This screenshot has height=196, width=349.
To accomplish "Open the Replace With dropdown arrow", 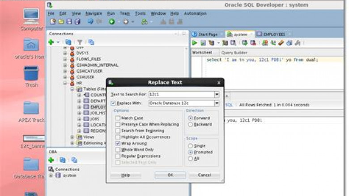I will coord(217,103).
